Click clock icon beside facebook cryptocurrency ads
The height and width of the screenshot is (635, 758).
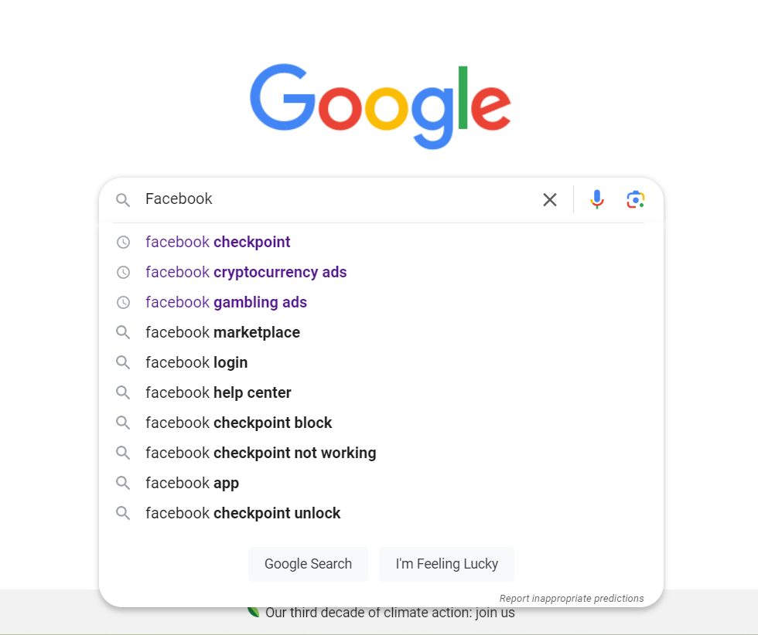[x=123, y=273]
